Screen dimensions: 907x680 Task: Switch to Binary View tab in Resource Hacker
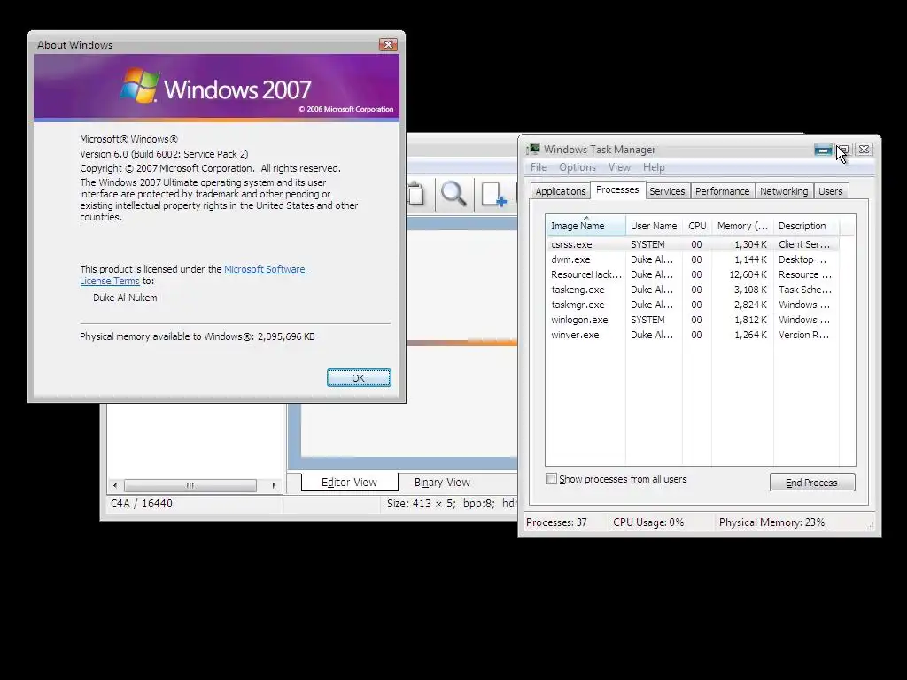(442, 482)
